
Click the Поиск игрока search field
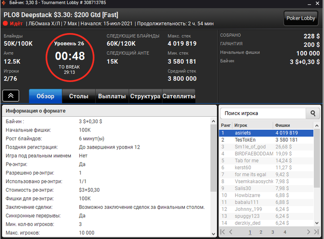(x=263, y=113)
